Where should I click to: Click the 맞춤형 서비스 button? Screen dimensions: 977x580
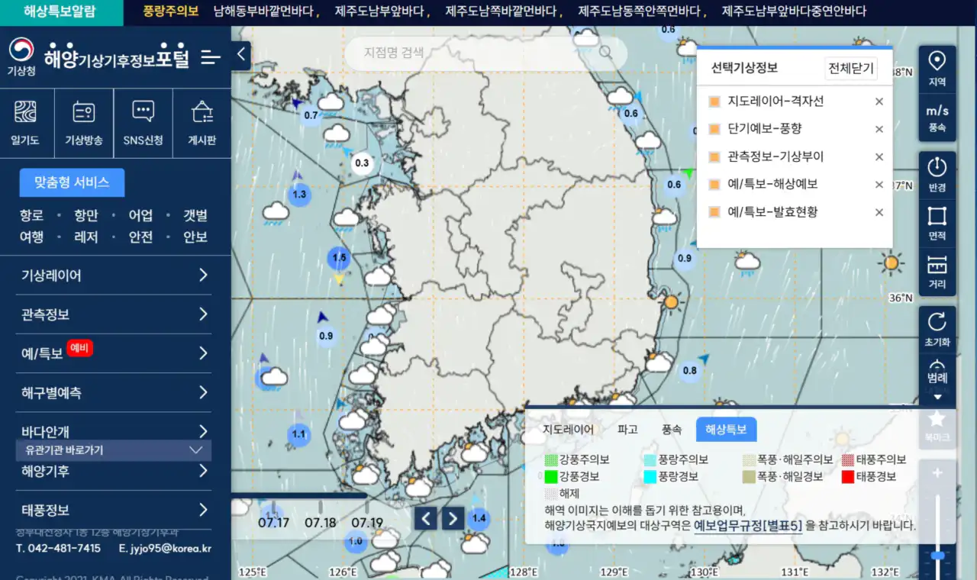pos(72,182)
